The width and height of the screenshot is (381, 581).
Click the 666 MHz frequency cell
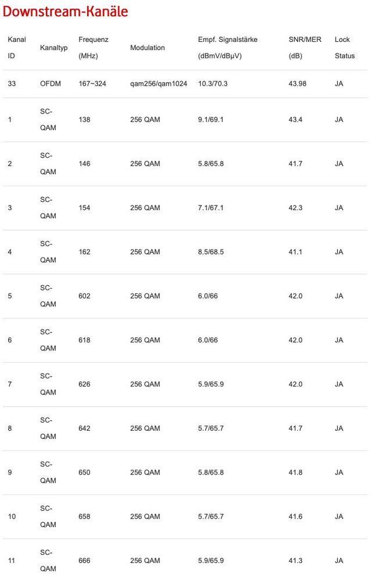pyautogui.click(x=84, y=561)
